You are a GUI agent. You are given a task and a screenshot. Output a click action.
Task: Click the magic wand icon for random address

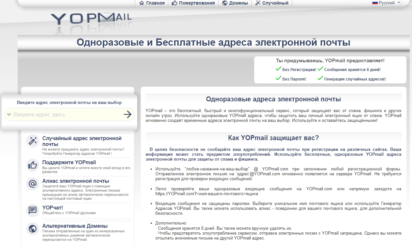tap(33, 141)
